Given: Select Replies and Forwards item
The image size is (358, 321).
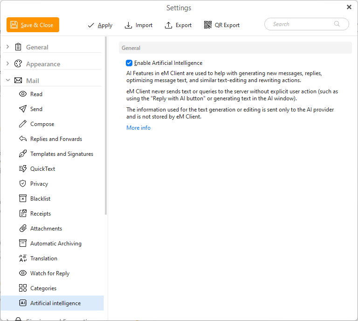Looking at the screenshot, I should [56, 139].
